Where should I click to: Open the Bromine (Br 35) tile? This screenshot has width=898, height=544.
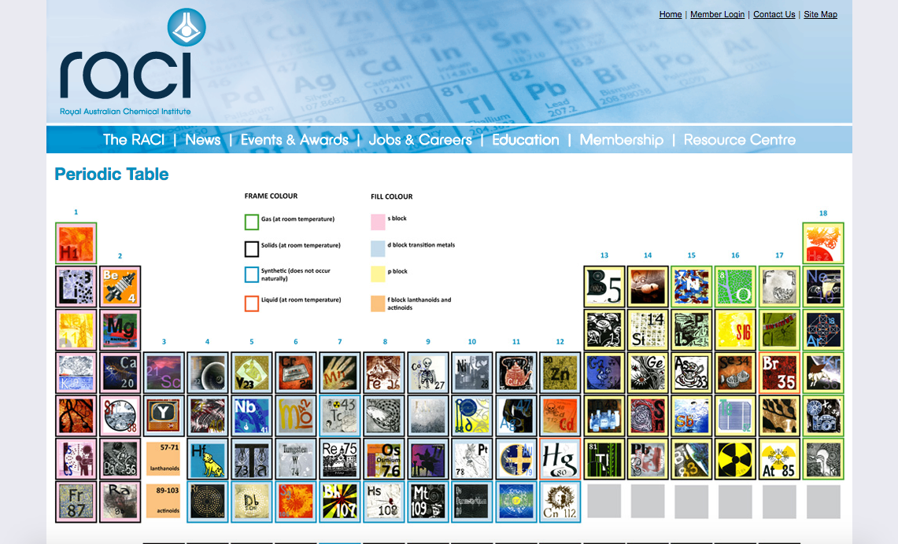779,373
